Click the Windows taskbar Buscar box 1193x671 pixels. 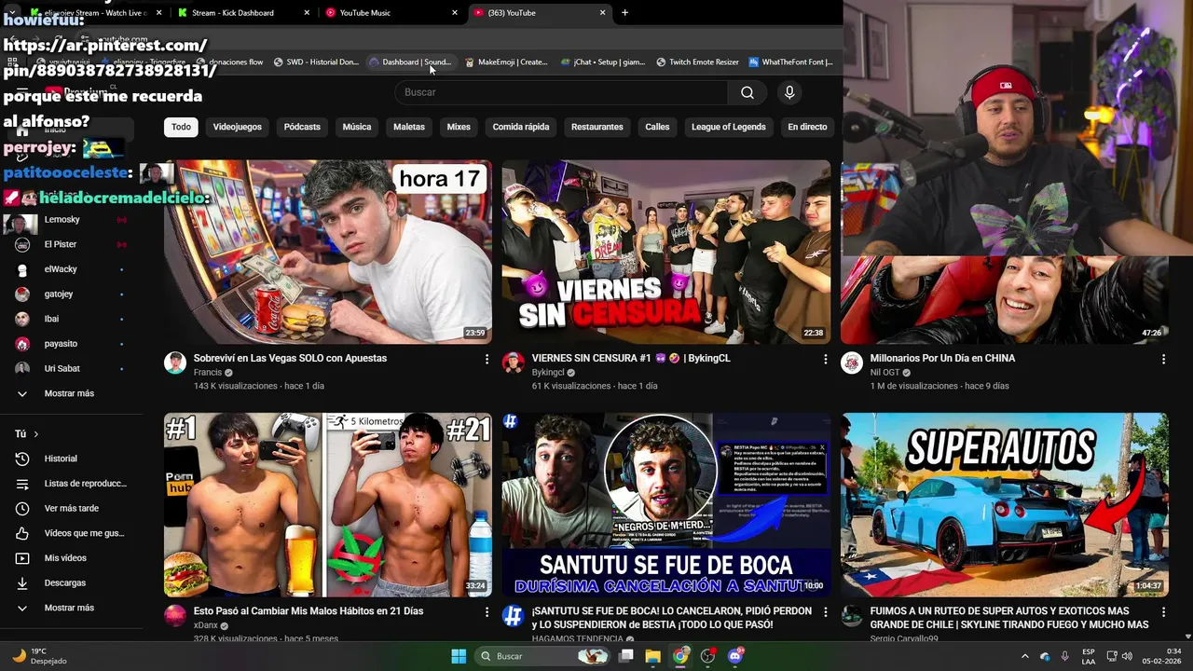544,656
